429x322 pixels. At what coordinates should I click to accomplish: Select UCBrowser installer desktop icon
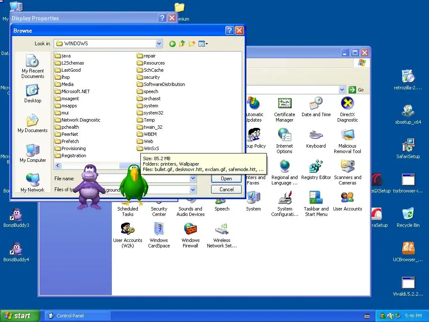(x=408, y=252)
